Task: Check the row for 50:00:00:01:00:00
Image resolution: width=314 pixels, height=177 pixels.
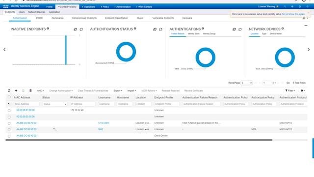Action: (9, 111)
